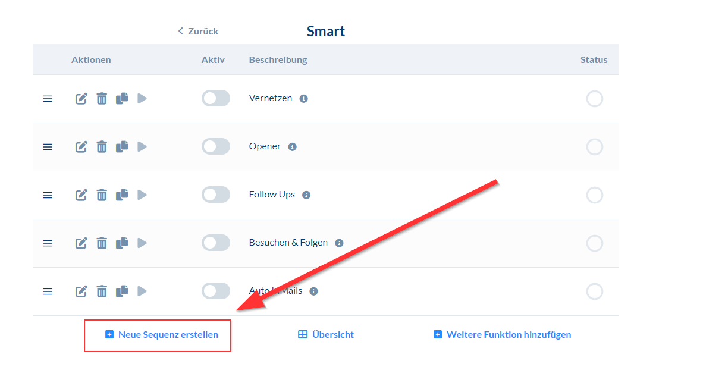Enable the Vernetzen active toggle
This screenshot has width=703, height=367.
[215, 99]
